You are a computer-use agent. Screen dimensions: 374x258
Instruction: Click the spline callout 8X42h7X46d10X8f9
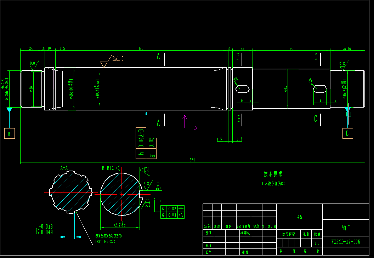(108, 236)
